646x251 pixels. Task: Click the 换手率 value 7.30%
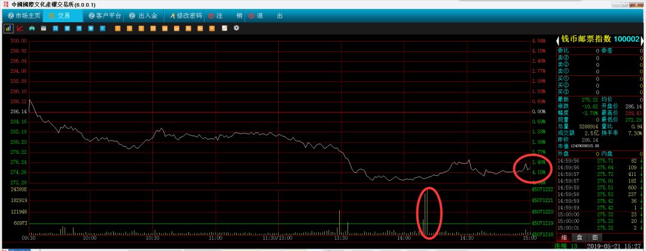pos(636,134)
